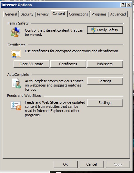
Task: Open the Programs tab
Action: (x=99, y=14)
